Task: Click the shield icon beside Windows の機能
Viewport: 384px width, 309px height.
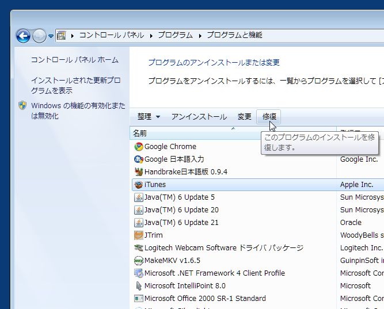Action: pyautogui.click(x=22, y=105)
